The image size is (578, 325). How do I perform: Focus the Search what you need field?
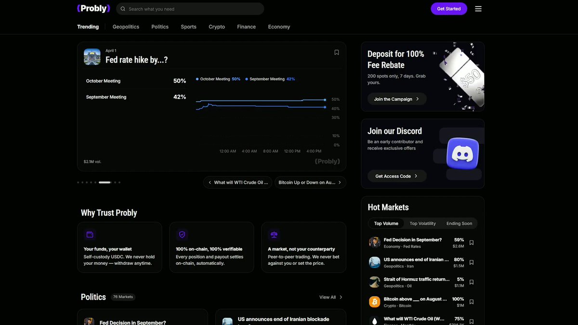(190, 9)
